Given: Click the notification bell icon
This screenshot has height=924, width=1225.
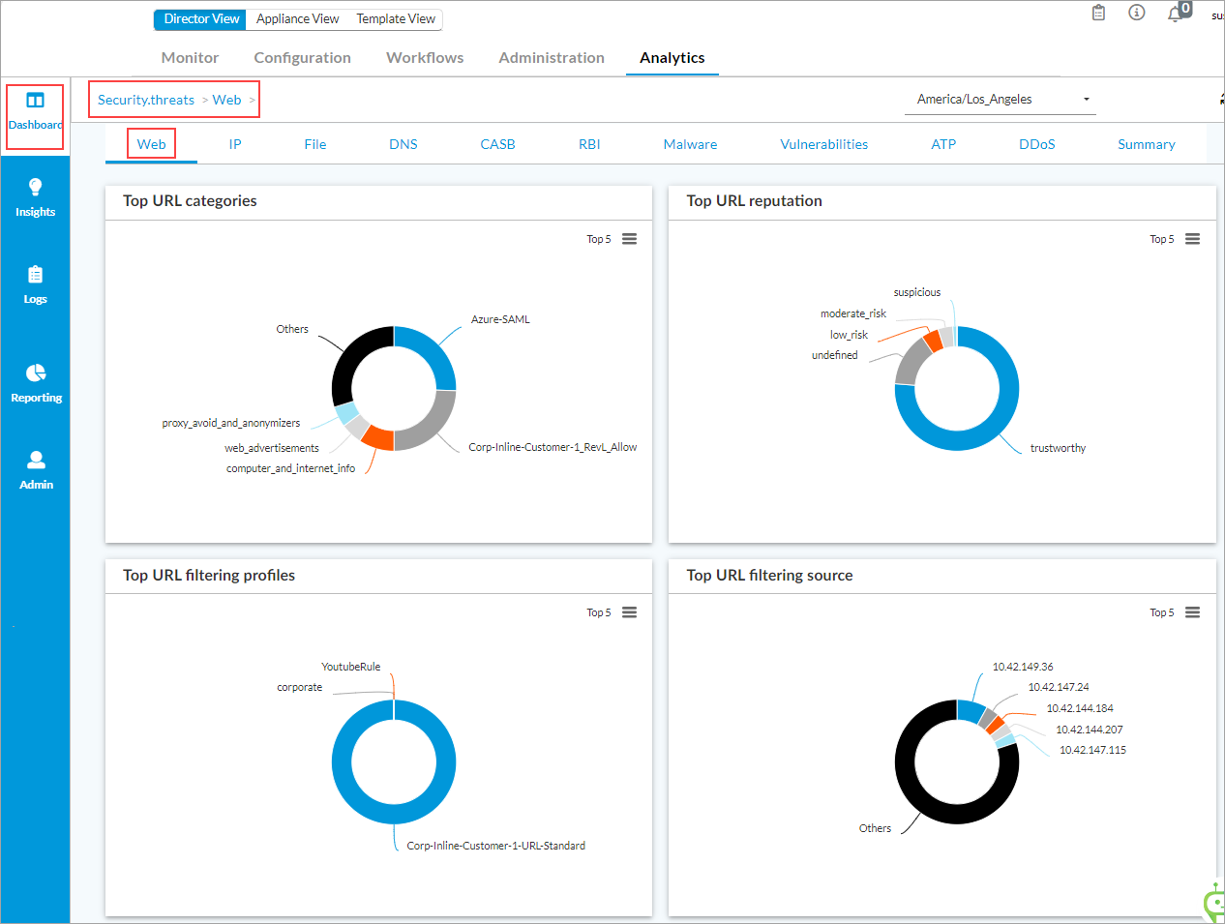Looking at the screenshot, I should tap(1175, 14).
